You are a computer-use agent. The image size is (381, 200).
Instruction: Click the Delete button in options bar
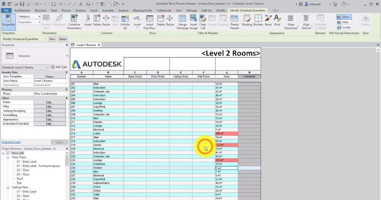tap(63, 39)
